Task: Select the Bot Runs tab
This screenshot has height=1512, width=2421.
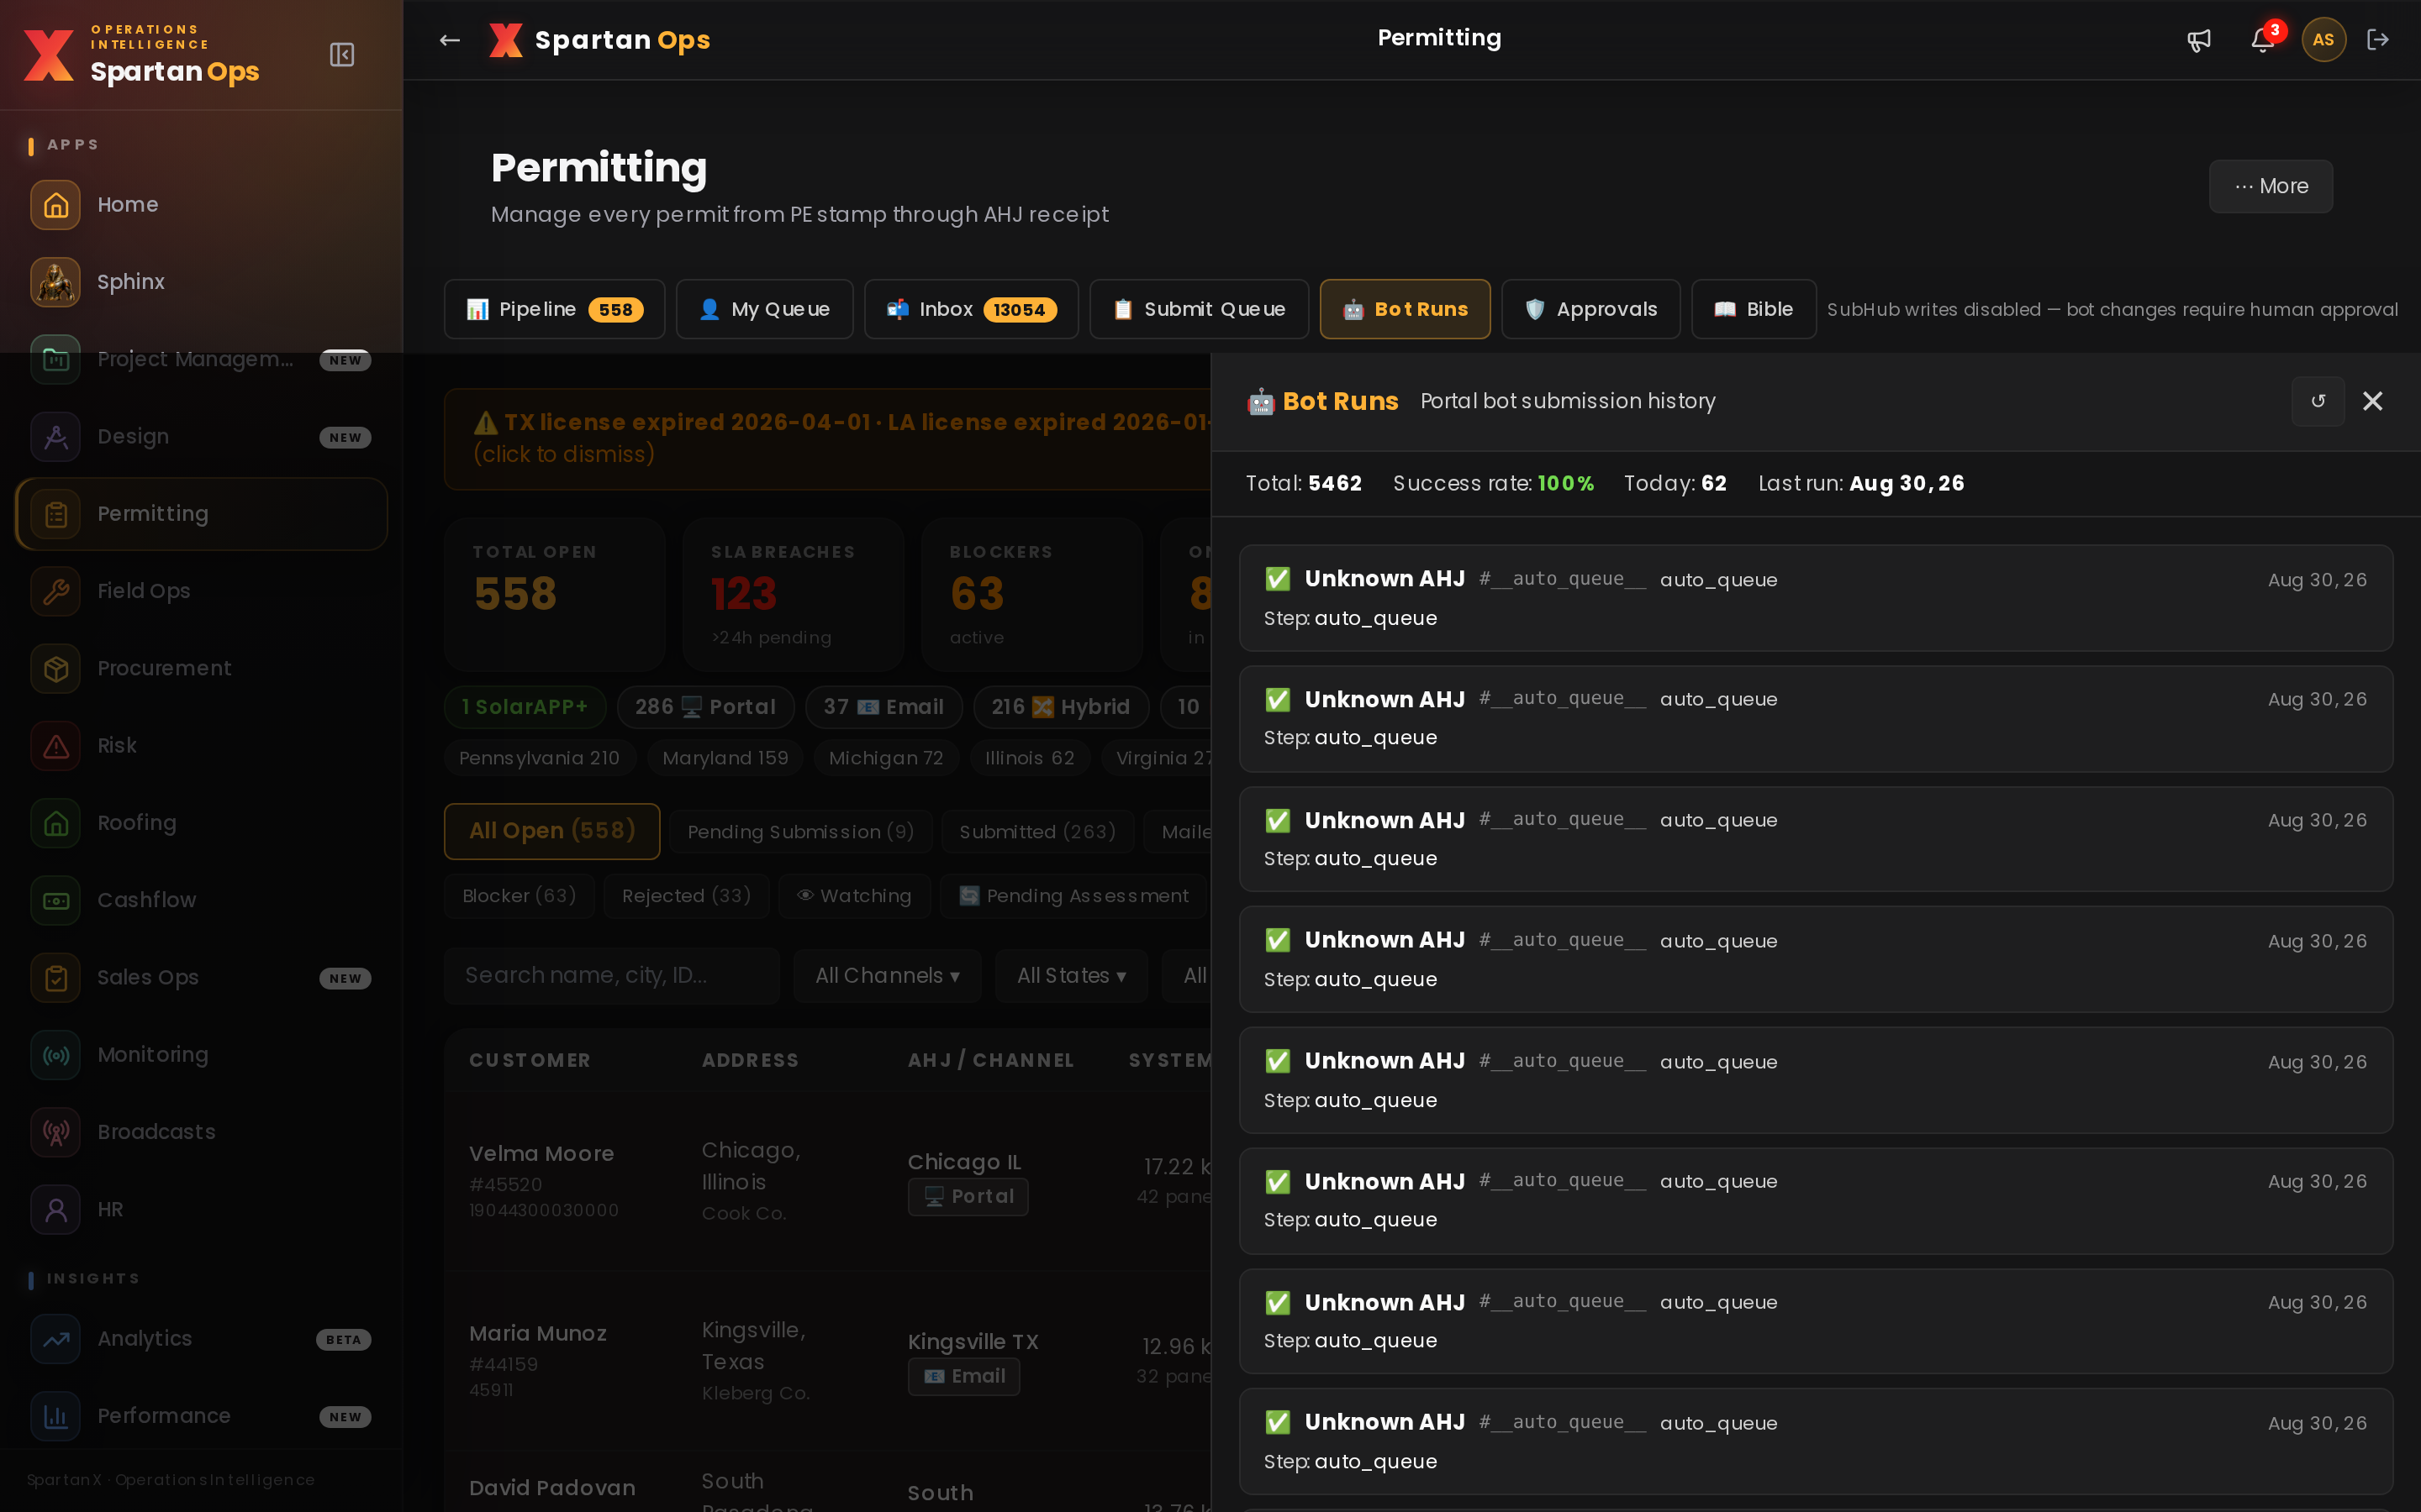Action: click(1405, 309)
